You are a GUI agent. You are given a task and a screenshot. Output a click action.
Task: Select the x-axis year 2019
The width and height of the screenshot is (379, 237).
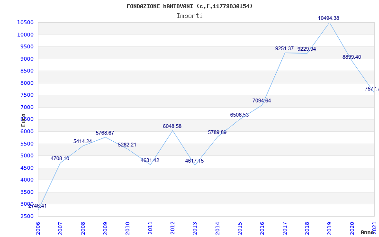pyautogui.click(x=330, y=228)
